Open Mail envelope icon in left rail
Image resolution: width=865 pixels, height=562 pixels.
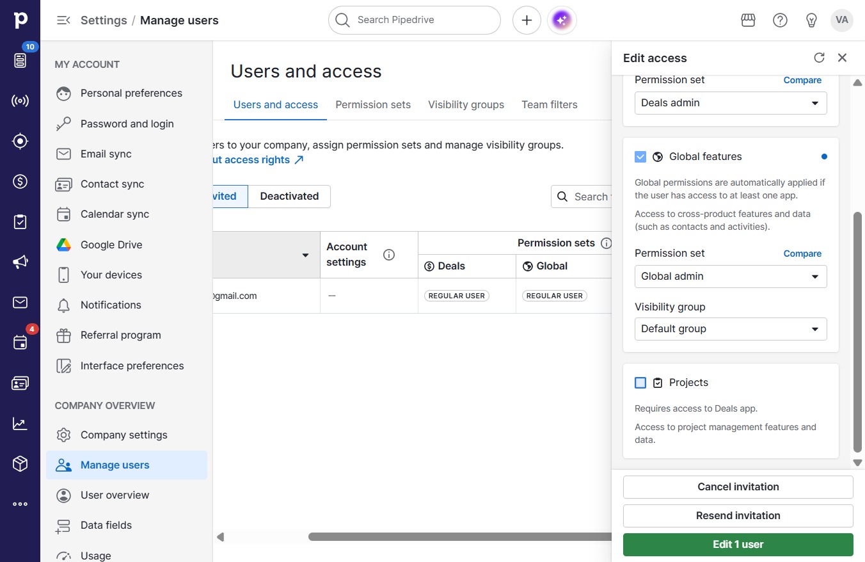(20, 302)
